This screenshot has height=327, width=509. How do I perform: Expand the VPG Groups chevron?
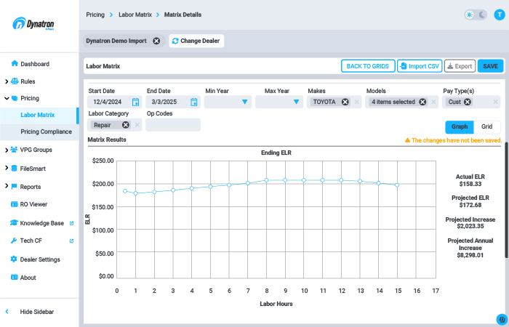coord(7,150)
